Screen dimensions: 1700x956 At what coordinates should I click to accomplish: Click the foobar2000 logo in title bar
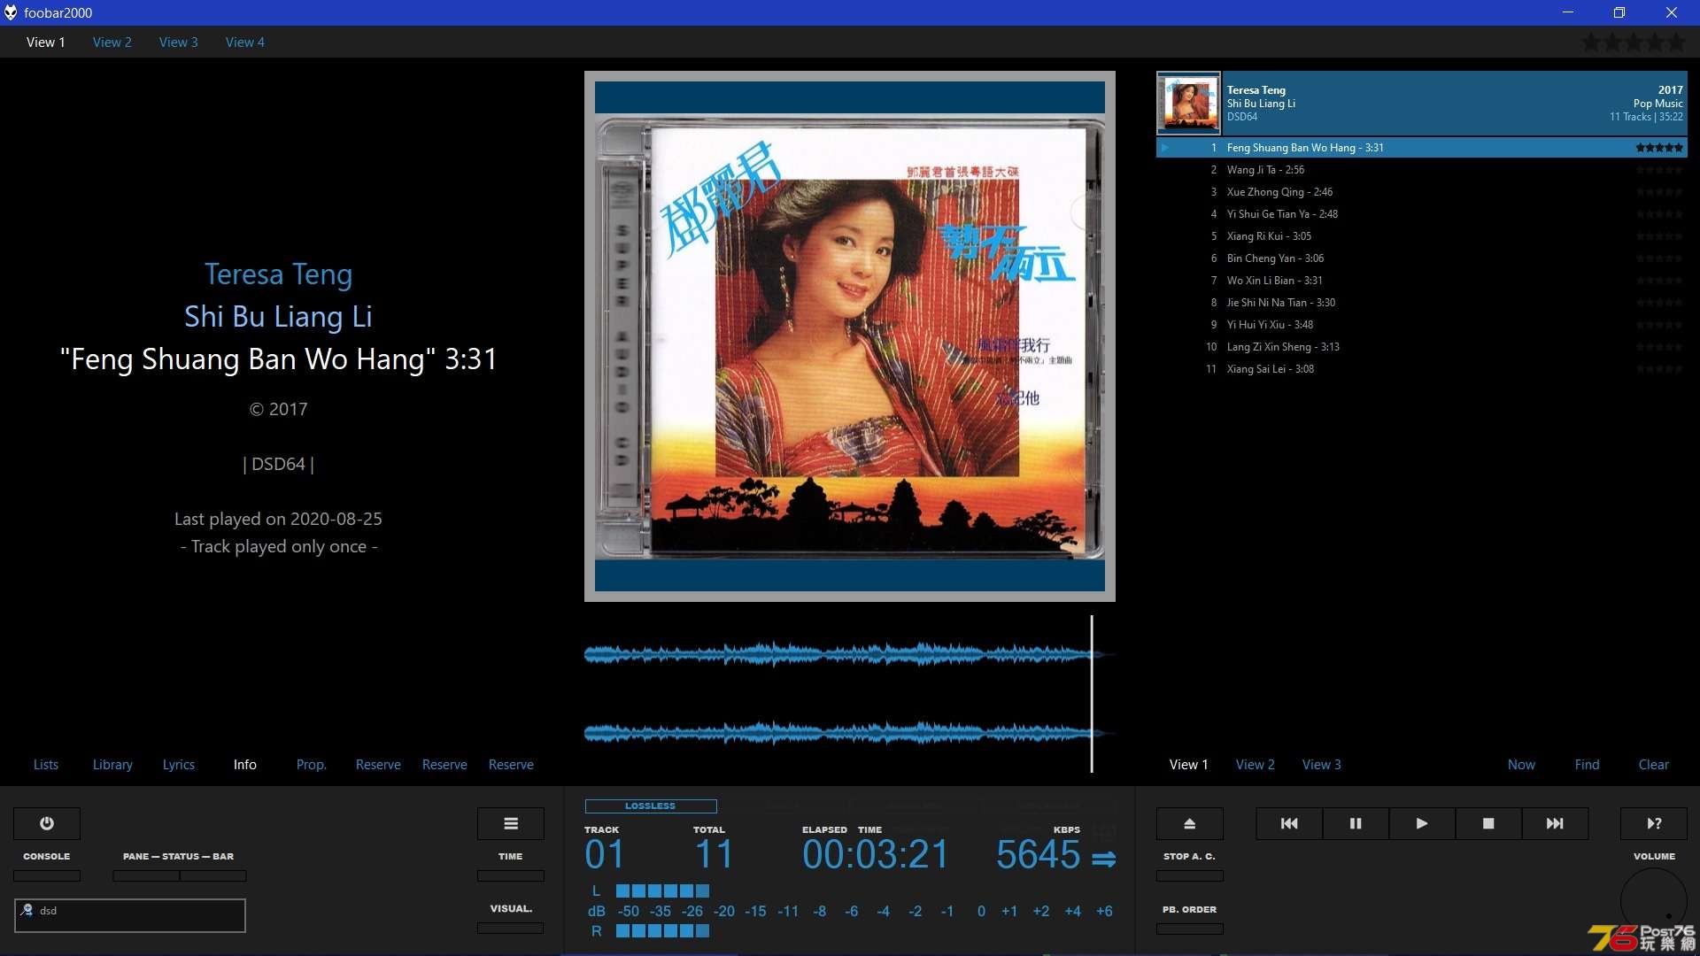[x=11, y=12]
